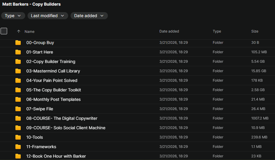This screenshot has height=160, width=275.
Task: Open the 02-Copy Builder Training folder
Action: tap(51, 62)
